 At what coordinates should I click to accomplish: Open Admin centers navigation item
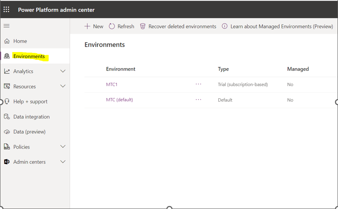click(29, 162)
